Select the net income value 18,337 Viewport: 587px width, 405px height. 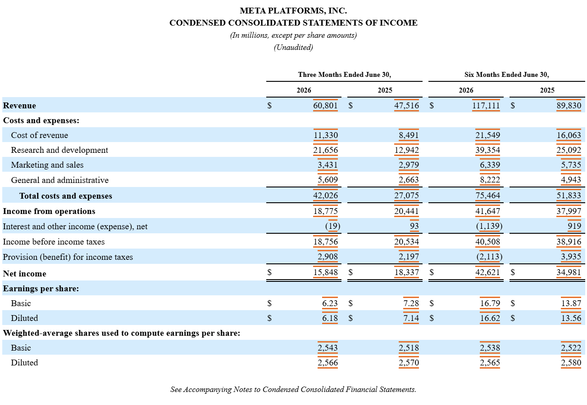click(406, 272)
